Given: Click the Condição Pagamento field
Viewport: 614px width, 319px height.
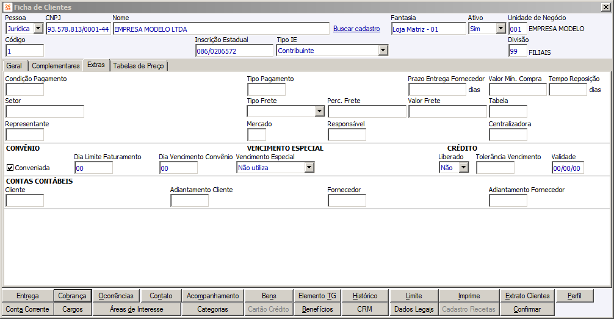Looking at the screenshot, I should tap(24, 90).
